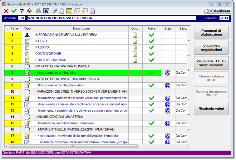Toggle Attiva checkmark for CONTI D'ORDINE row
Viewport: 236px width, 160px height.
click(151, 54)
